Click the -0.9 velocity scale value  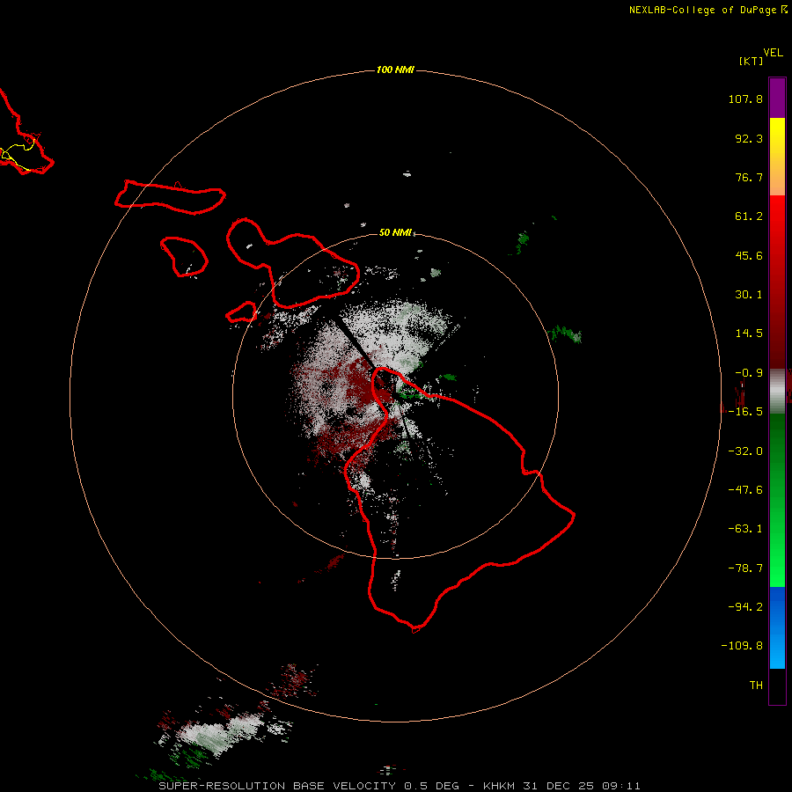pyautogui.click(x=749, y=373)
